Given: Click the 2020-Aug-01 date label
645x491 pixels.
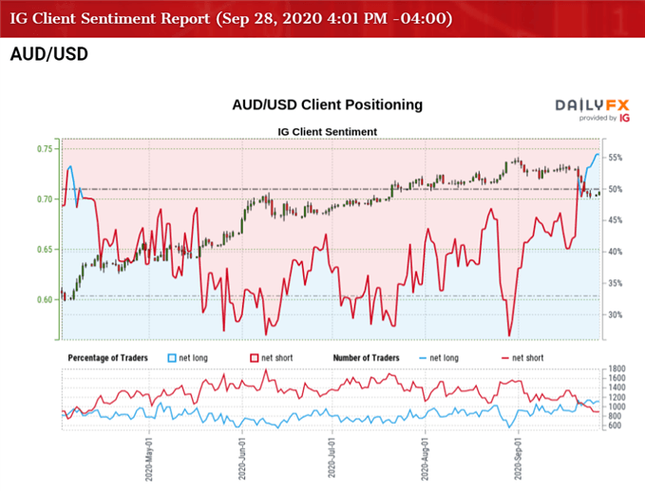Looking at the screenshot, I should tap(425, 459).
